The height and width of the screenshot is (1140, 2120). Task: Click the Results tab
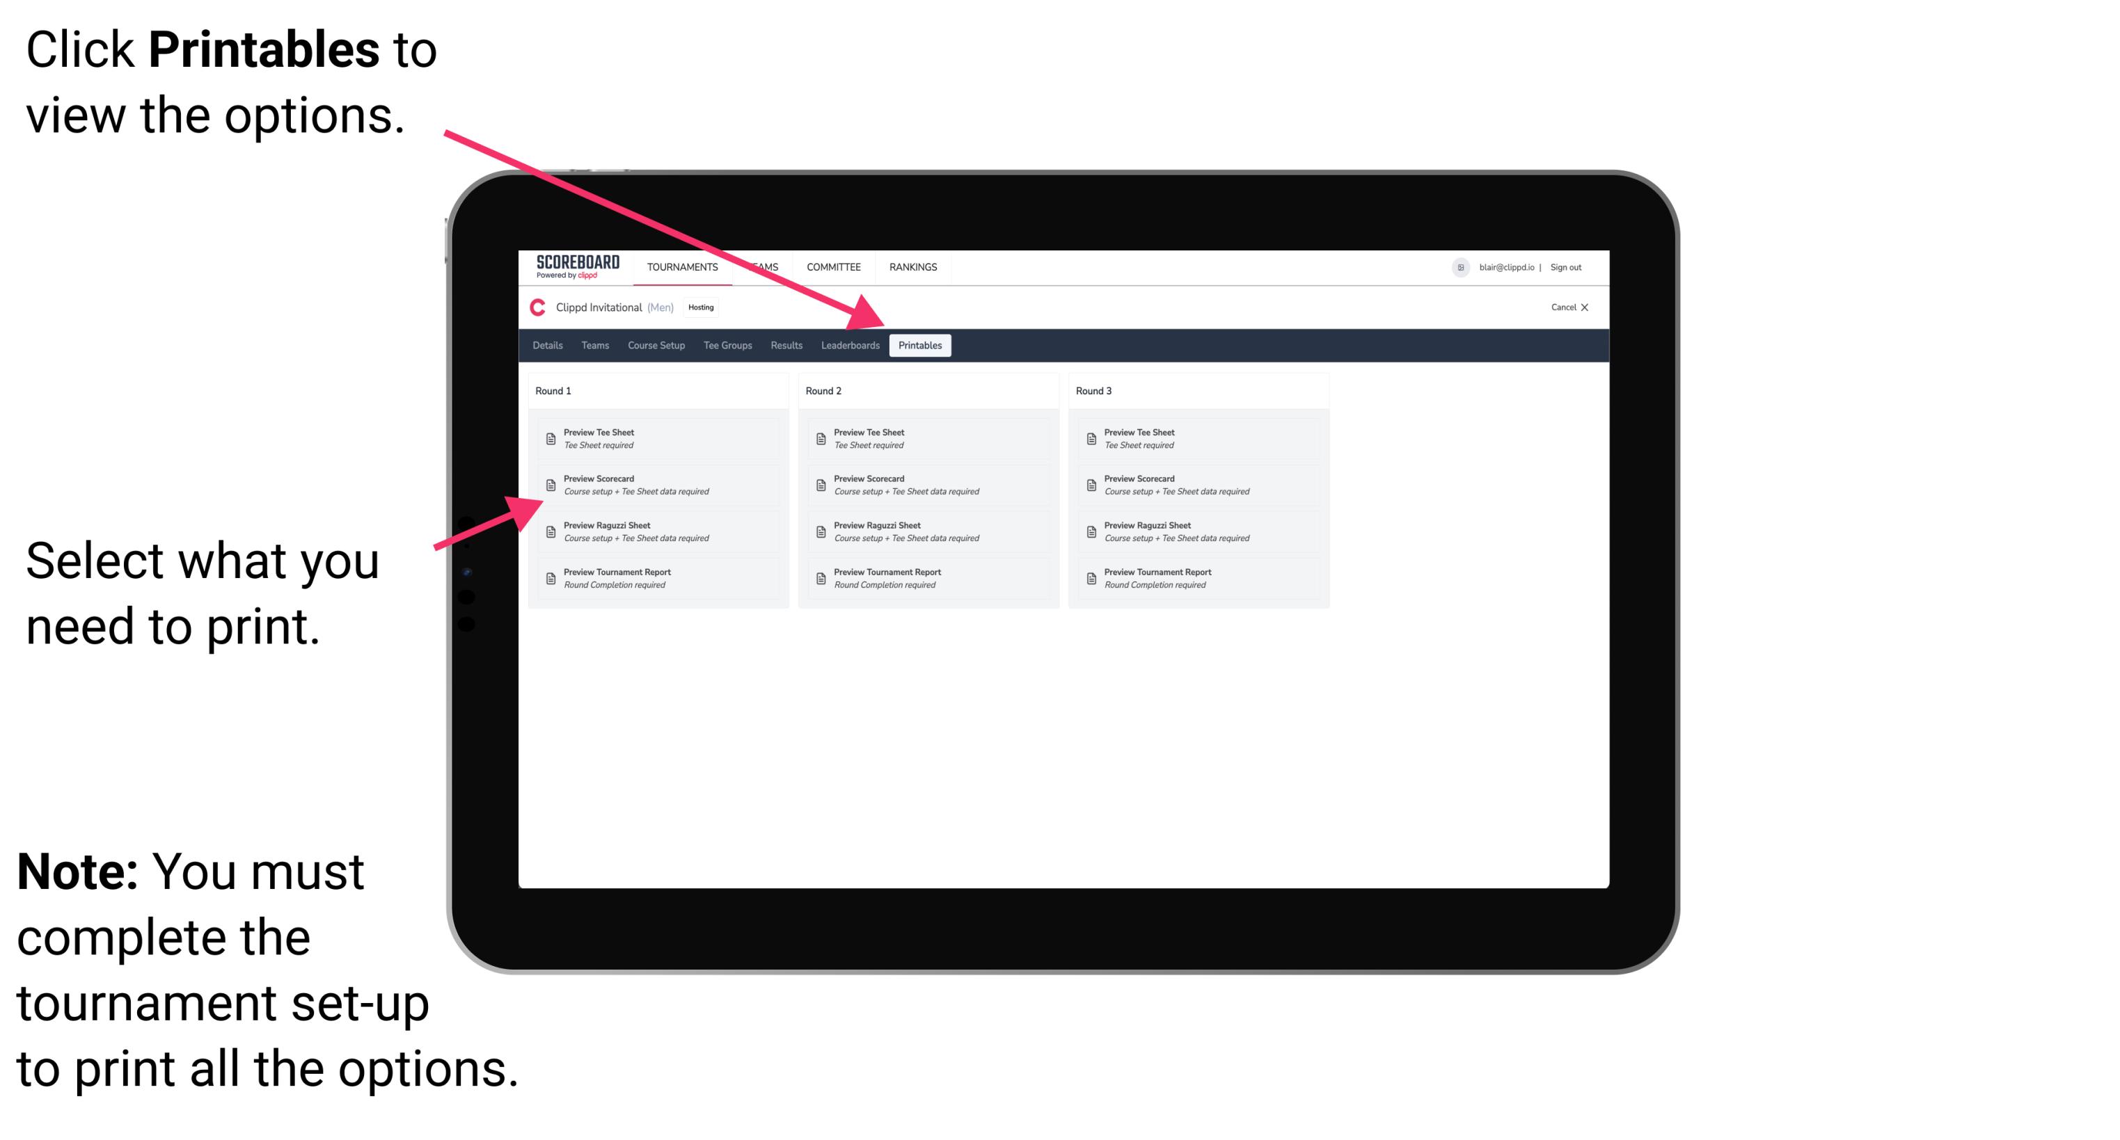786,346
